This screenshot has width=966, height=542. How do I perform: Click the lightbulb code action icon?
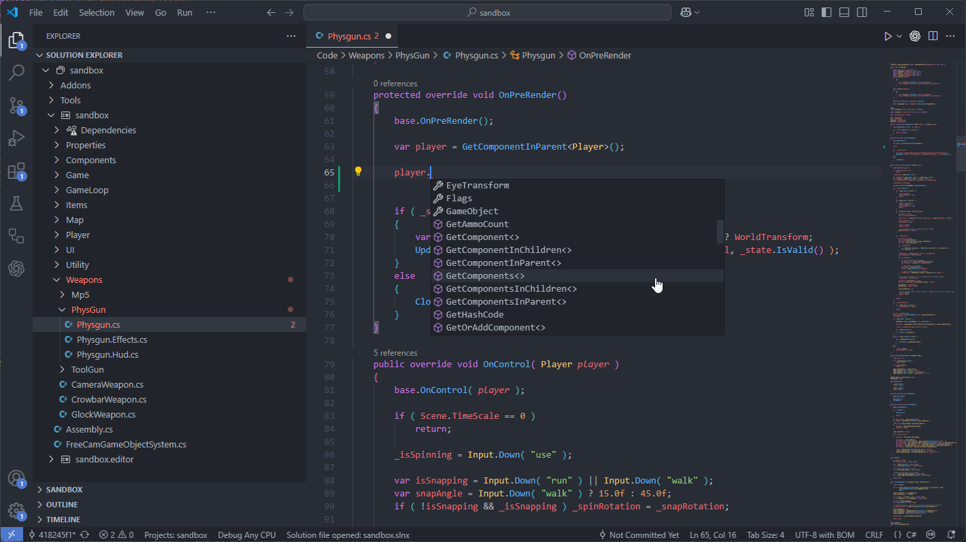(x=358, y=172)
